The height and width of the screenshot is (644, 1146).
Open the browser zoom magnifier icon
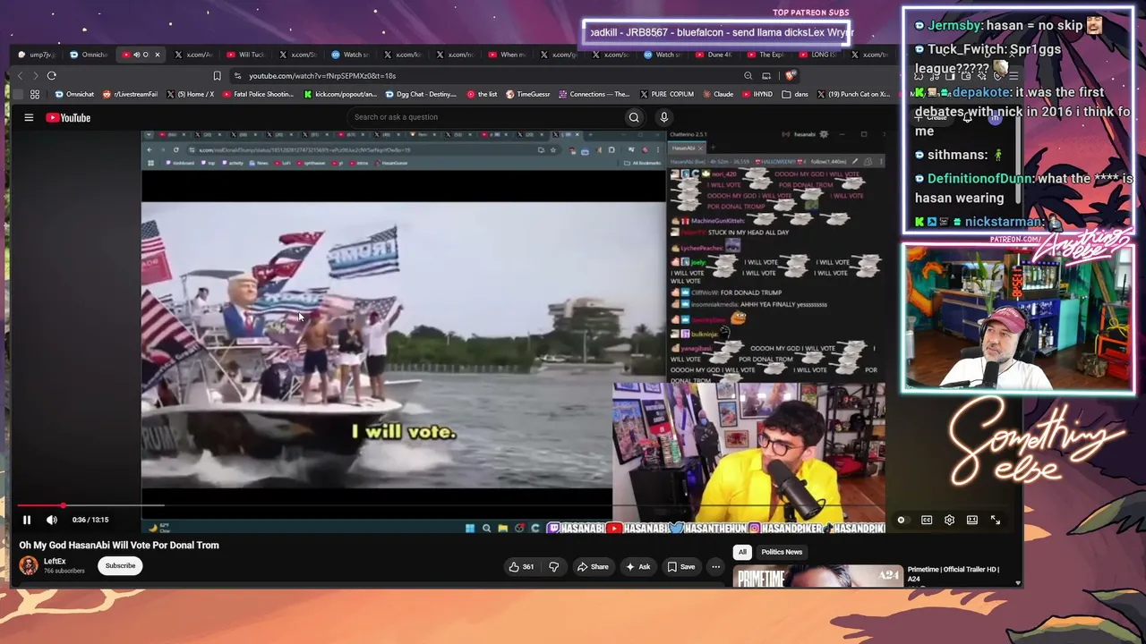click(748, 76)
